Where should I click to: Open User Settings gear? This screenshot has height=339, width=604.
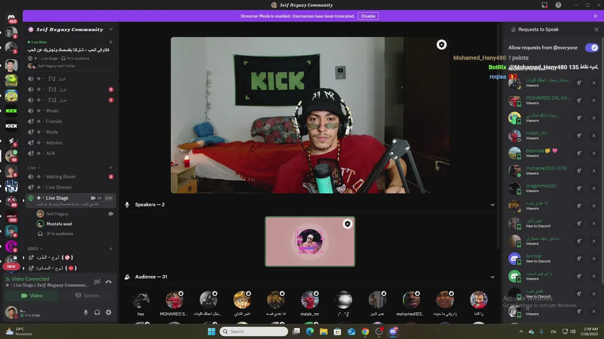[109, 312]
